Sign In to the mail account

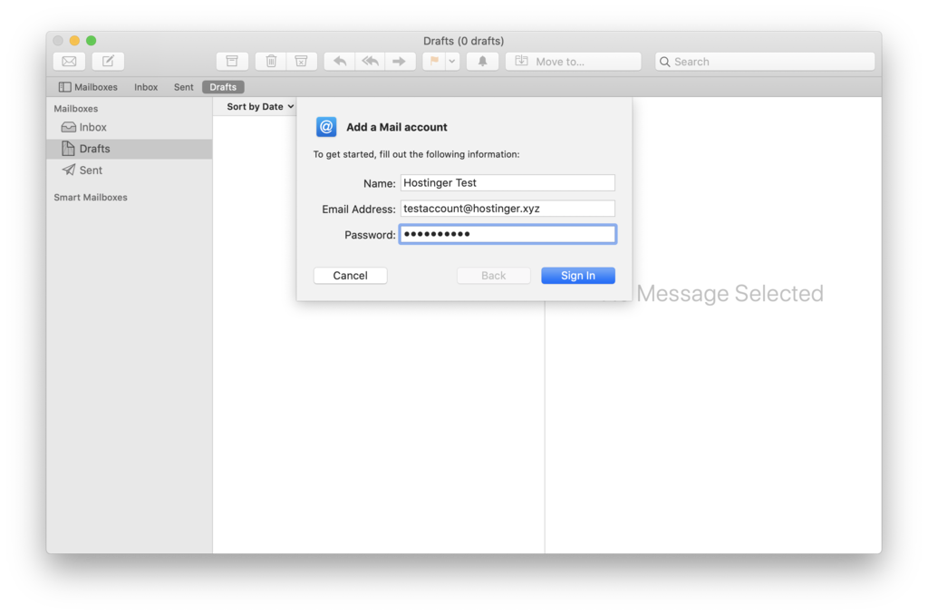pyautogui.click(x=578, y=276)
